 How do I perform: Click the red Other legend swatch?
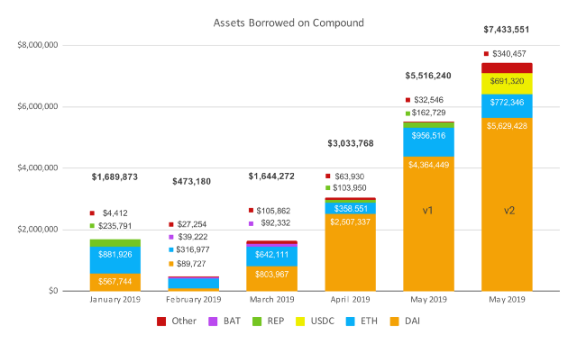(161, 321)
